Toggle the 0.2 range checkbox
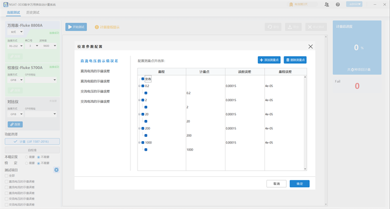This screenshot has height=209, width=390. pyautogui.click(x=143, y=86)
